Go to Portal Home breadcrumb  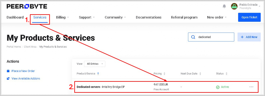pos(14,47)
